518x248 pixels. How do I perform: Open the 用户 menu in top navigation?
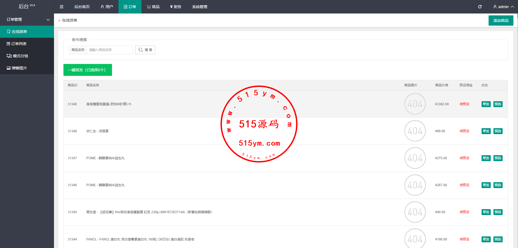coord(107,7)
